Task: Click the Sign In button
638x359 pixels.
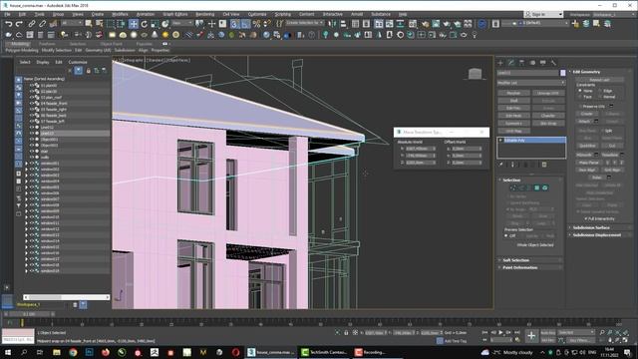Action: point(542,14)
